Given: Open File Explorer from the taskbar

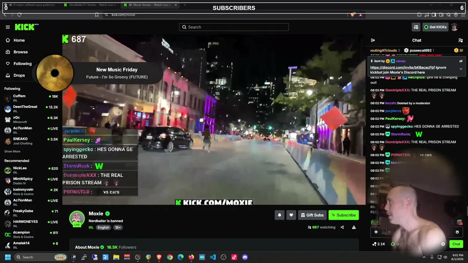Looking at the screenshot, I should pos(116,257).
